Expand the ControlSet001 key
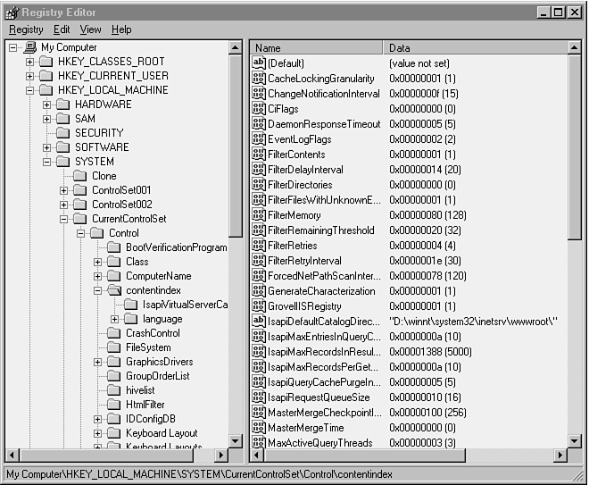Image resolution: width=589 pixels, height=485 pixels. 64,190
